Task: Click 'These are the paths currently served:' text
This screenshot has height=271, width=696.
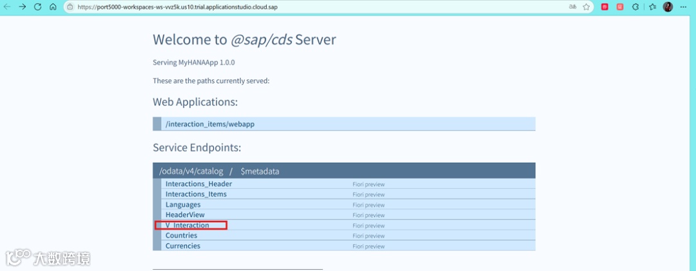Action: click(x=211, y=80)
